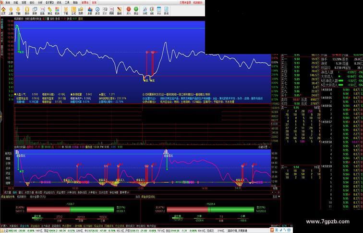
Task: Click the 交易未登录 login link
Action: [185, 2]
